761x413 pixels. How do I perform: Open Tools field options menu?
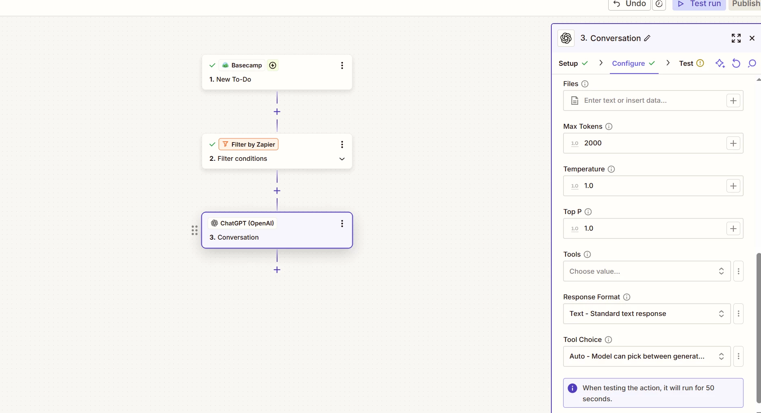[x=739, y=271]
